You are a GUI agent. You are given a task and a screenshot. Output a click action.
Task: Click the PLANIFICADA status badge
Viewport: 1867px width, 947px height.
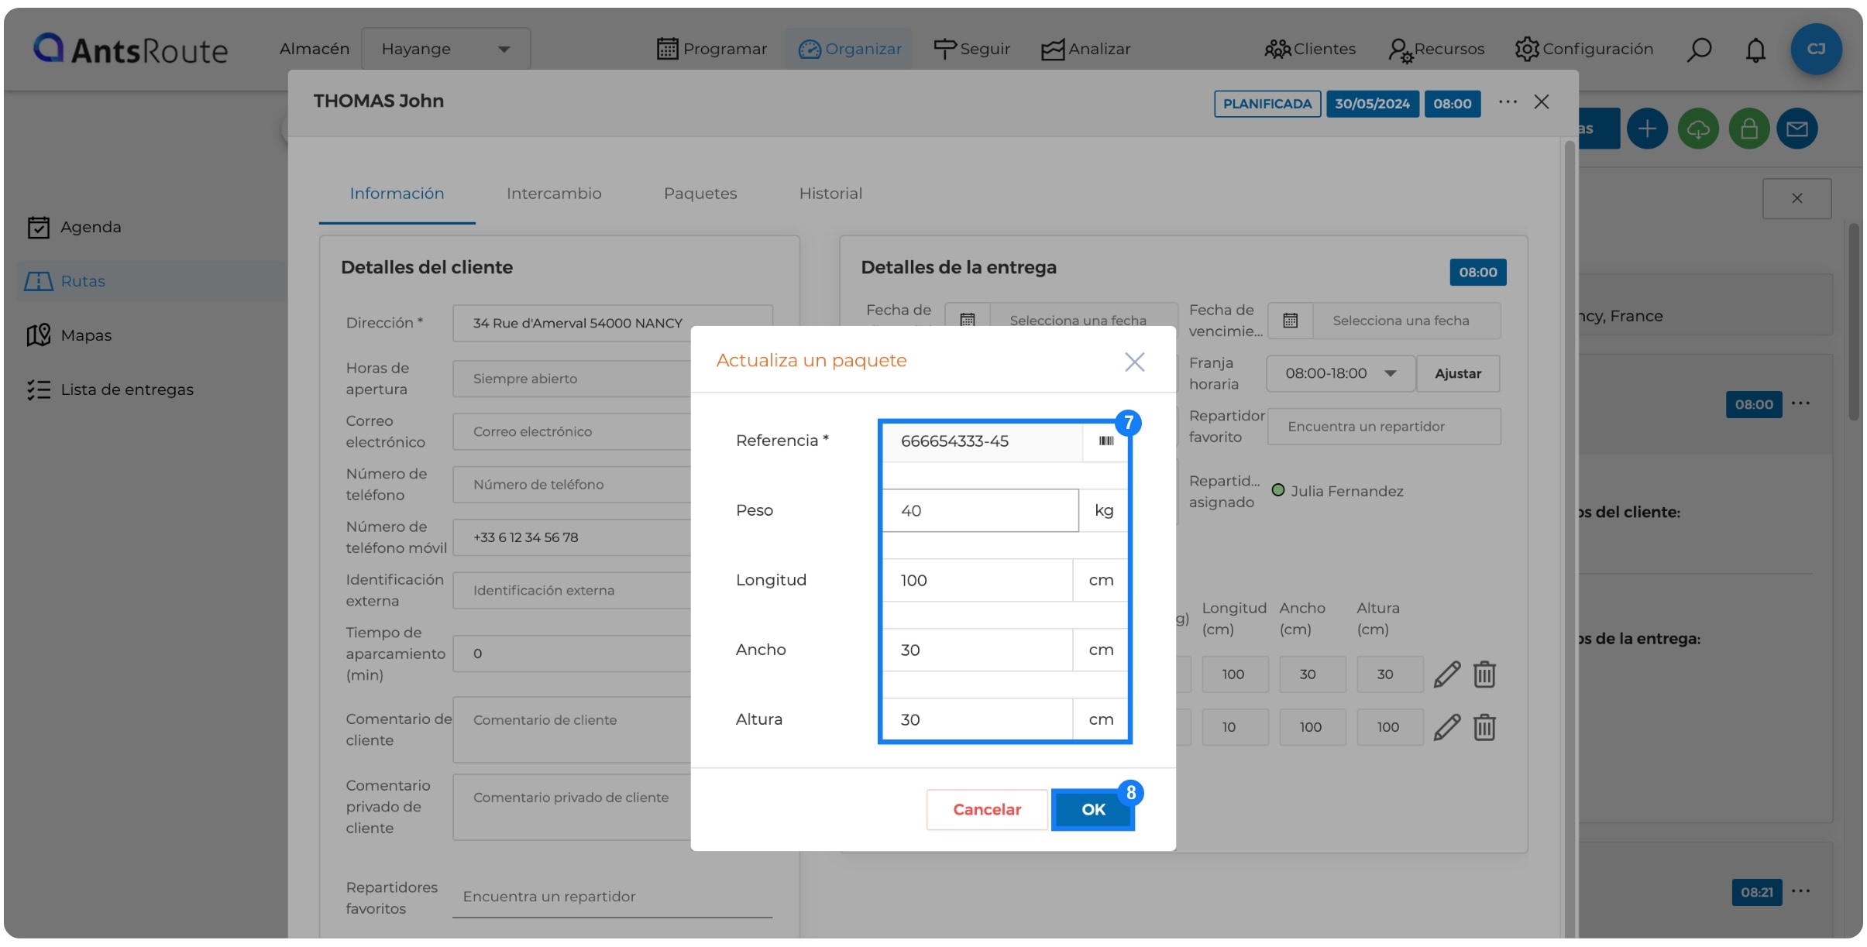pyautogui.click(x=1267, y=104)
